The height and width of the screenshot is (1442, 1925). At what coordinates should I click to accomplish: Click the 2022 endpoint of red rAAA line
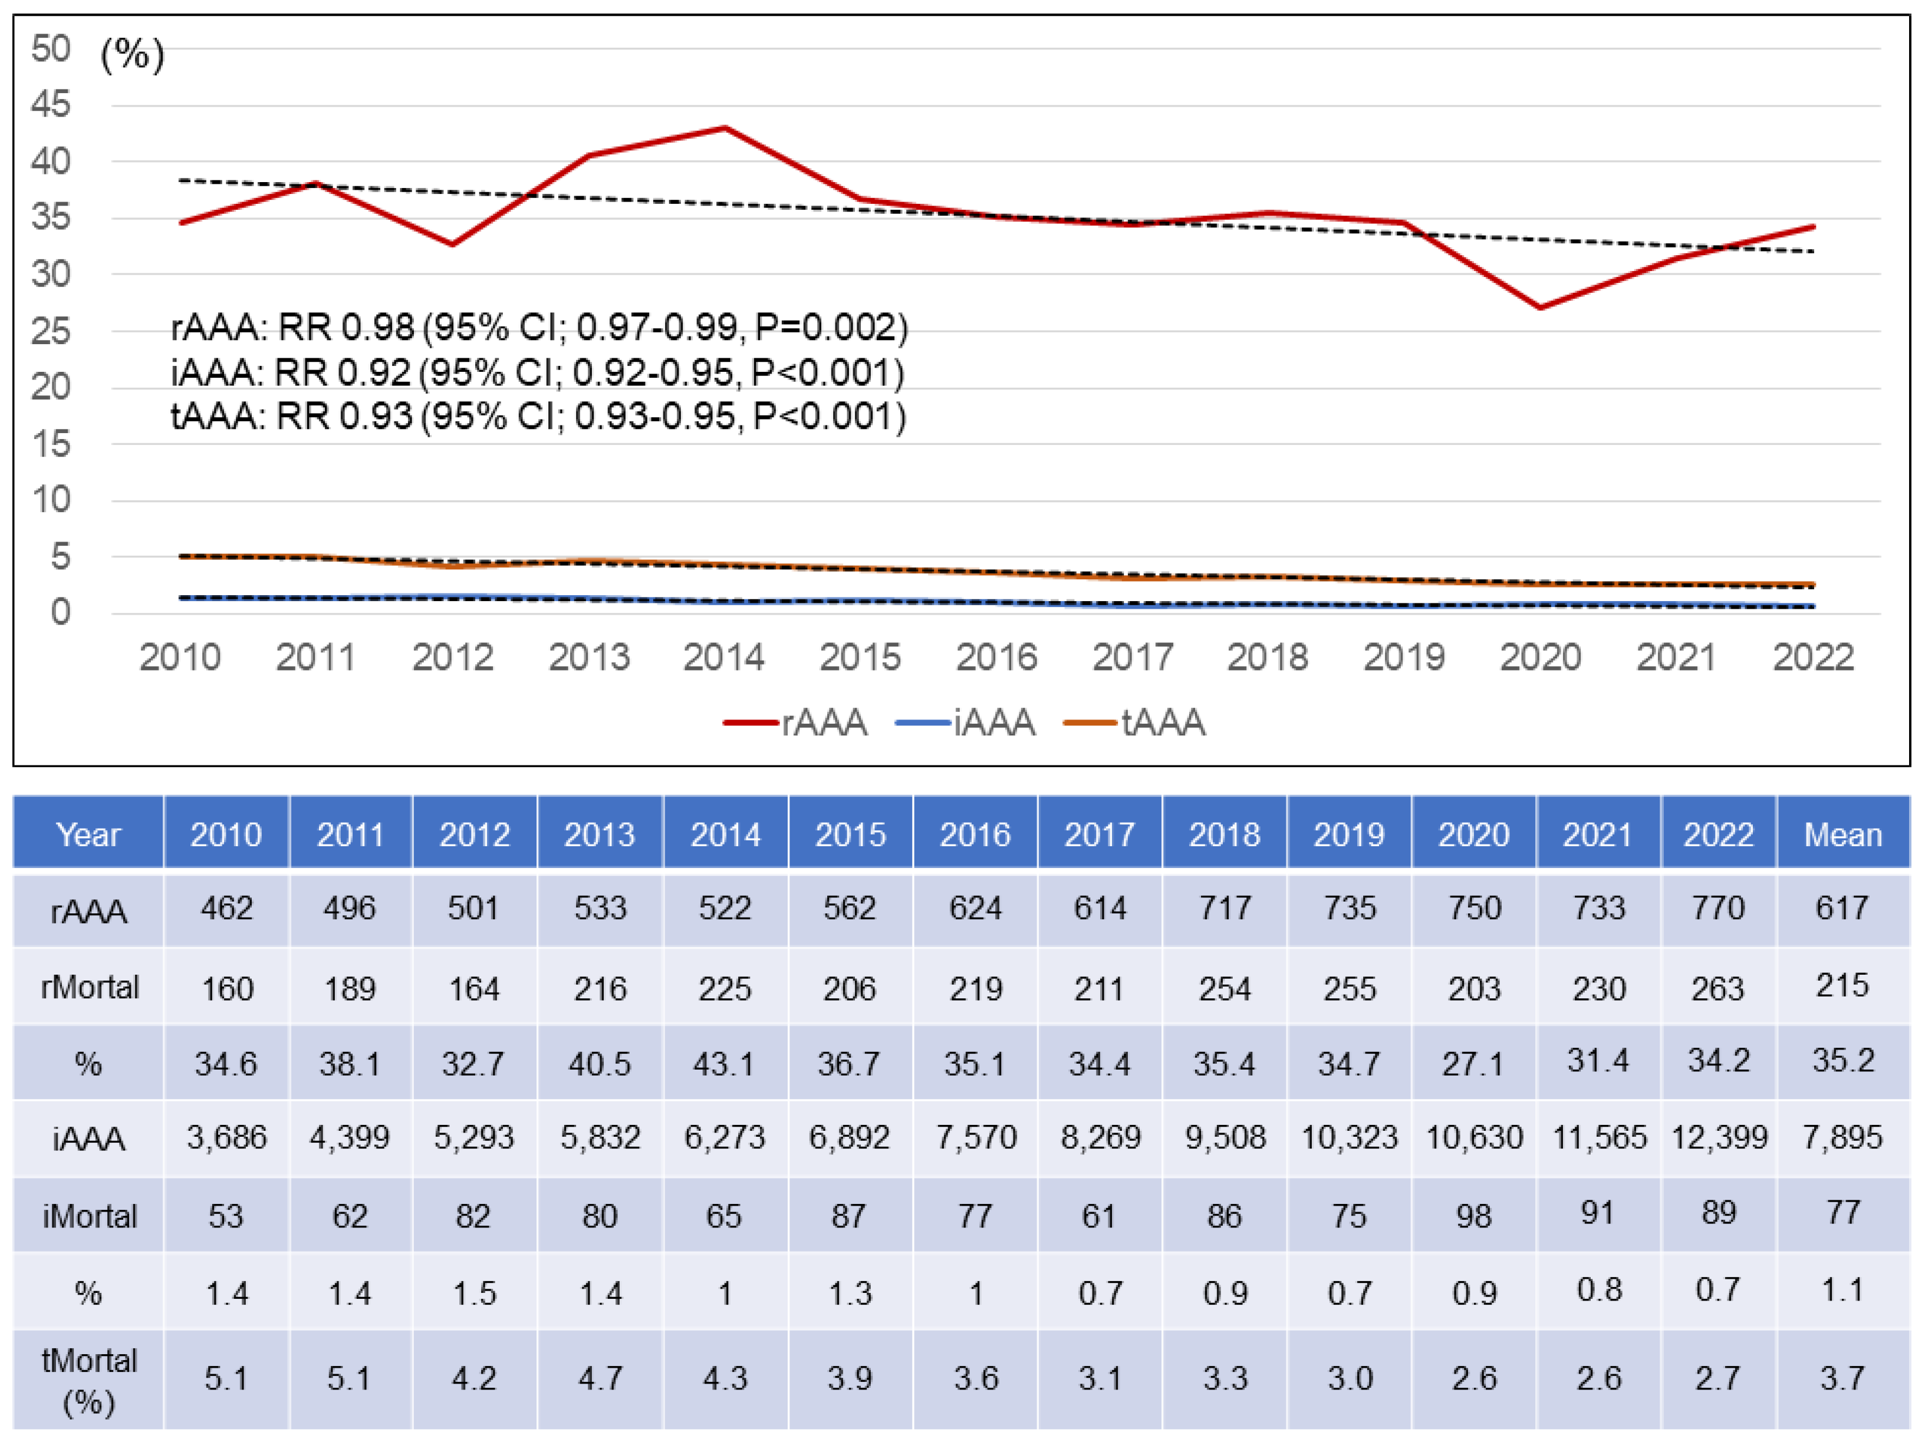click(1813, 227)
